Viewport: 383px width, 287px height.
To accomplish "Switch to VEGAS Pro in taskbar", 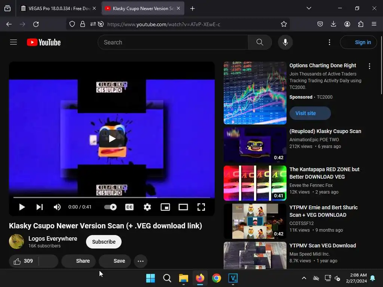I will tap(233, 278).
